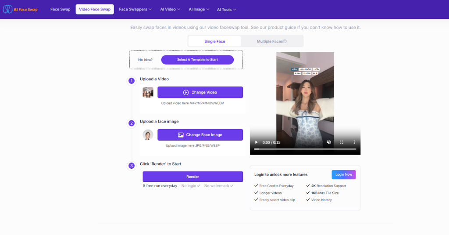This screenshot has width=449, height=235.
Task: Open the AI Image dropdown
Action: pyautogui.click(x=199, y=9)
